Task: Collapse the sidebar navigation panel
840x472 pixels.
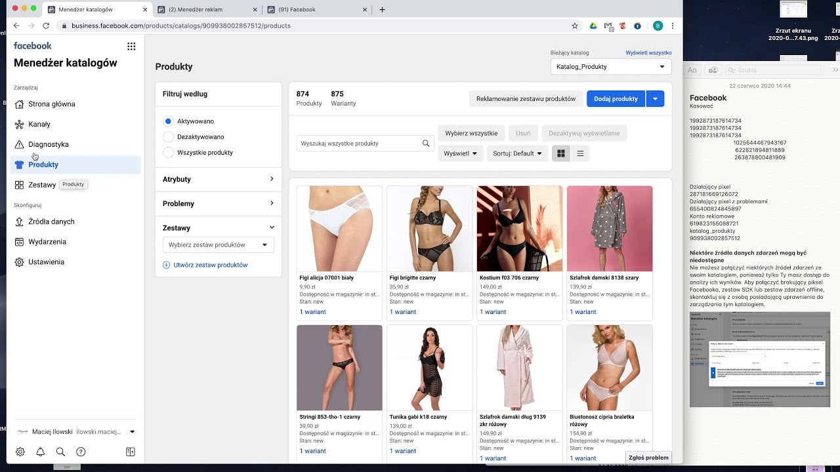Action: [x=131, y=452]
